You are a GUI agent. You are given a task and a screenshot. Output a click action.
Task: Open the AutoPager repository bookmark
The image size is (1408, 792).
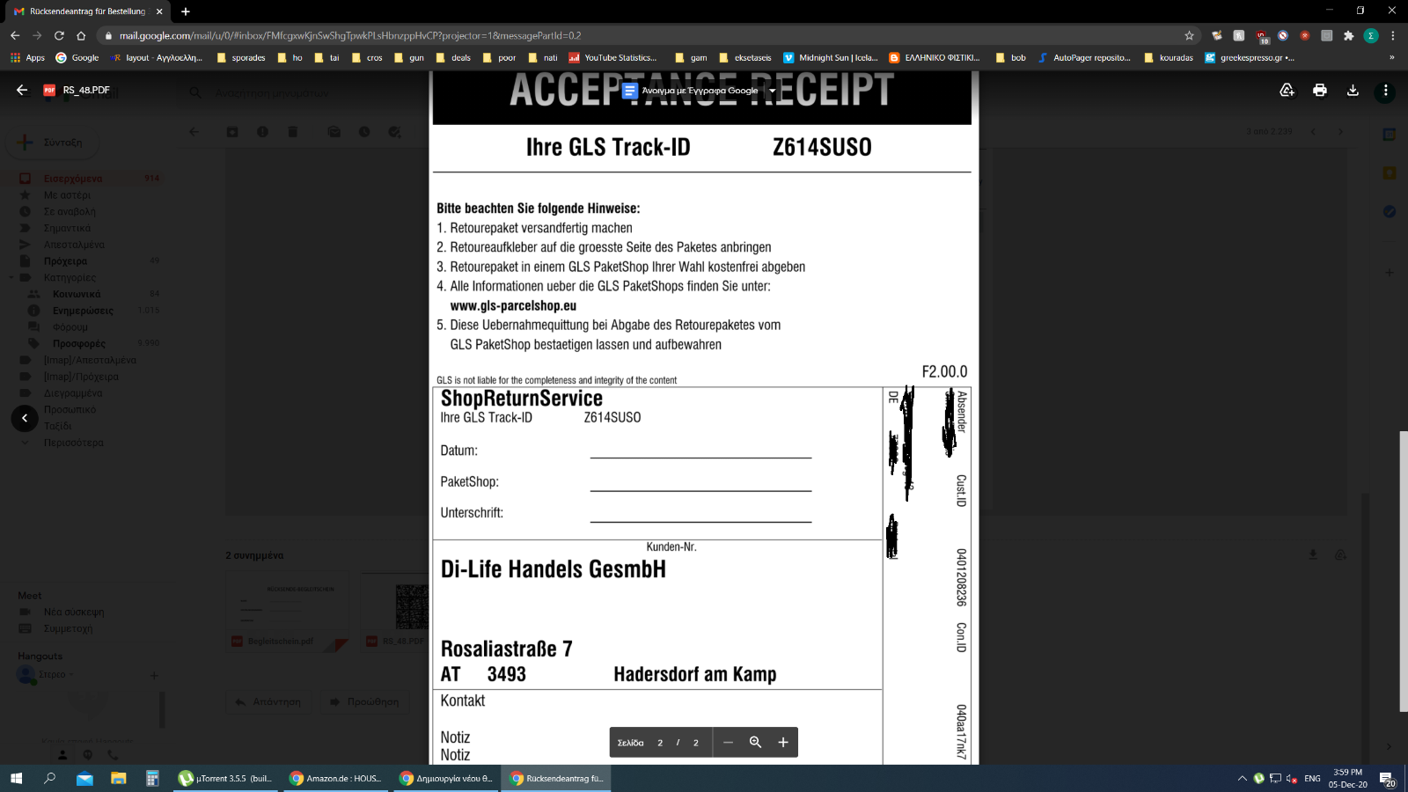pos(1084,57)
